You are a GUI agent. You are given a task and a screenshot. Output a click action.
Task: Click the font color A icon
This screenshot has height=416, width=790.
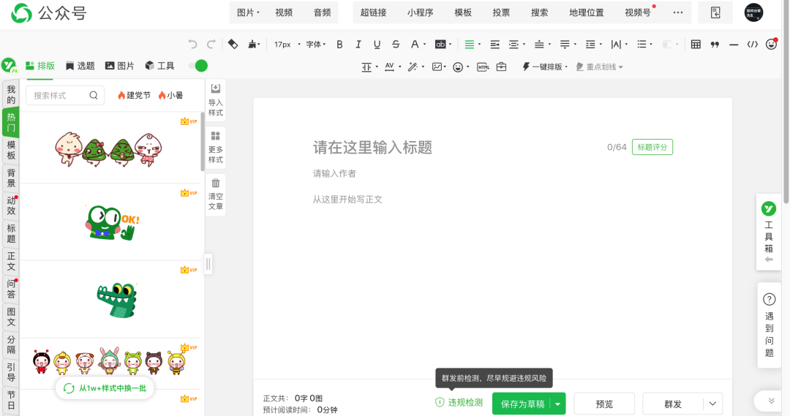tap(415, 45)
